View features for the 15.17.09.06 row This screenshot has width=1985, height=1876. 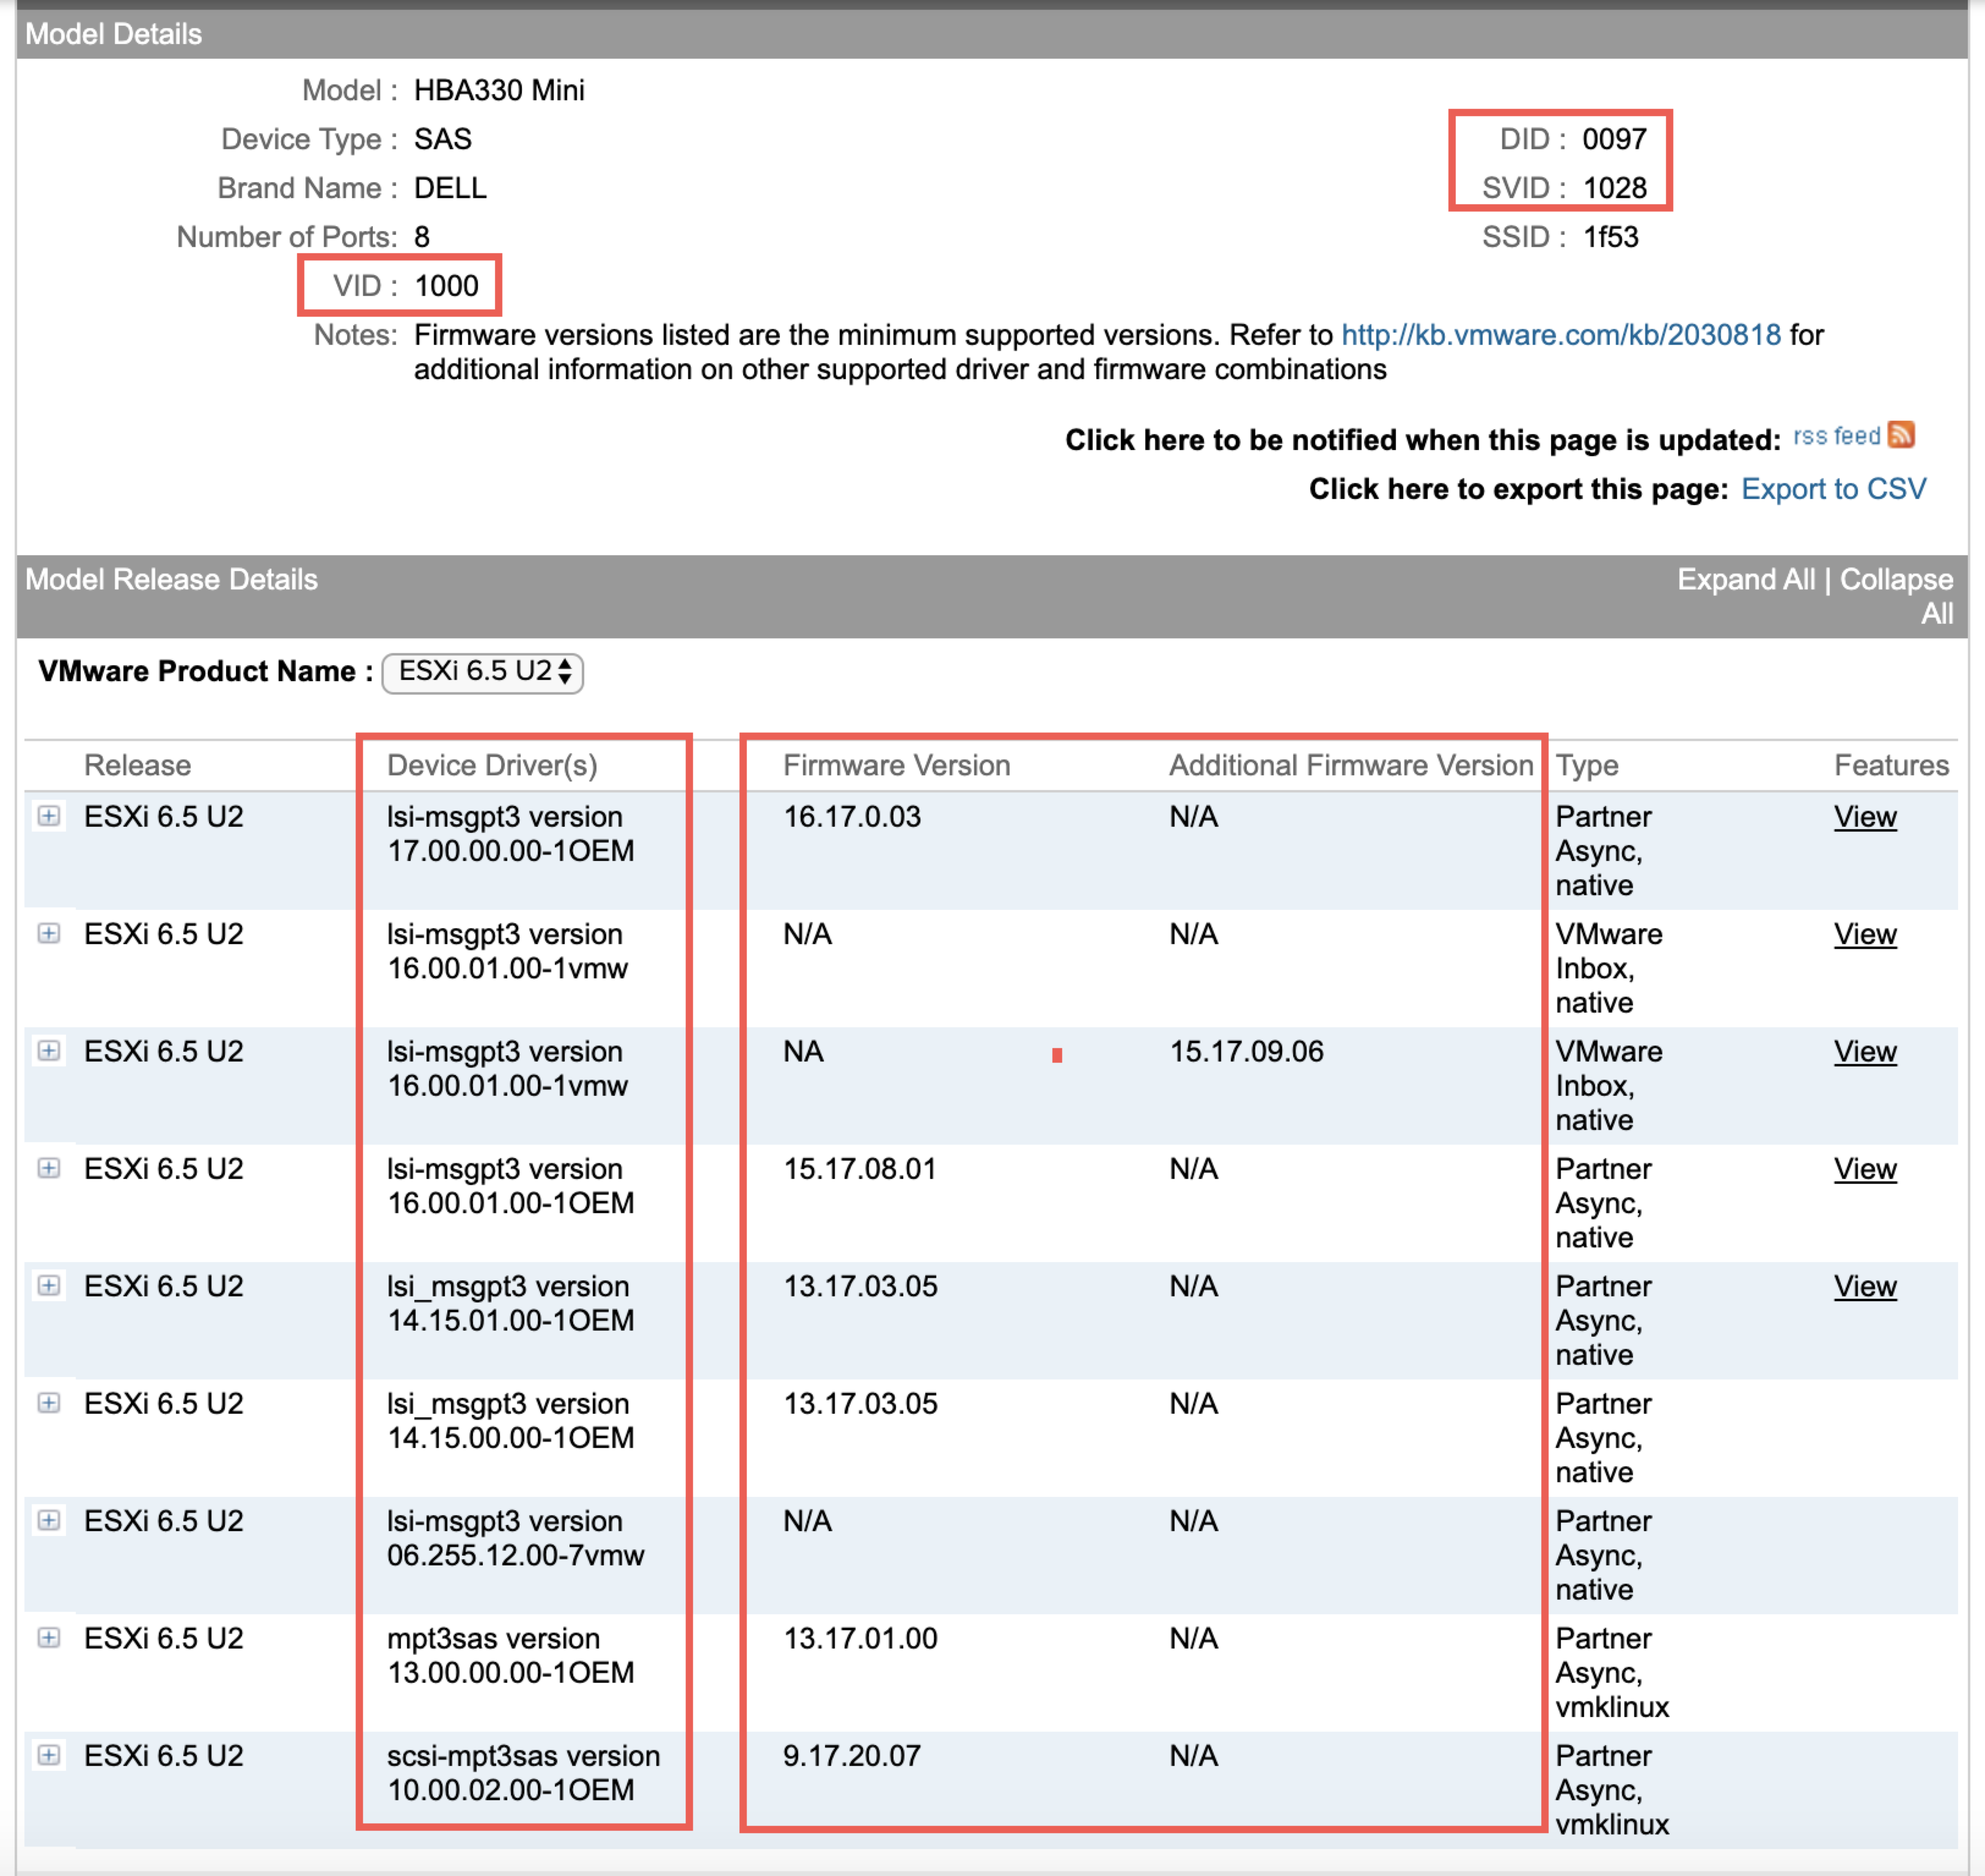1865,1052
